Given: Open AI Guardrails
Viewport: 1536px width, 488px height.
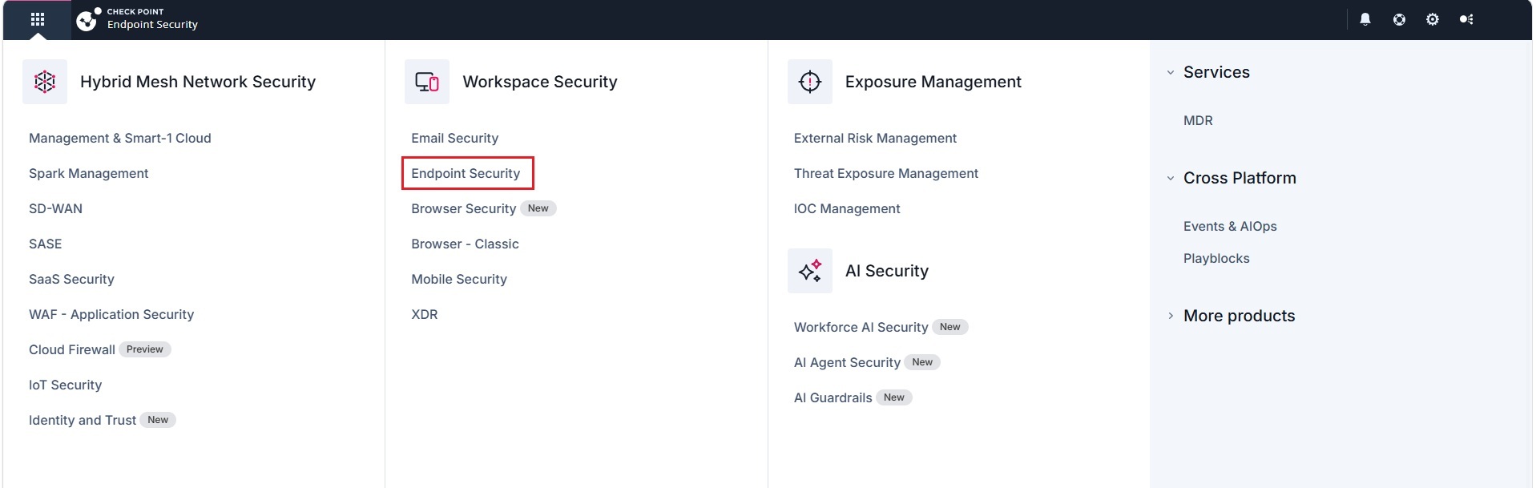Looking at the screenshot, I should point(833,397).
